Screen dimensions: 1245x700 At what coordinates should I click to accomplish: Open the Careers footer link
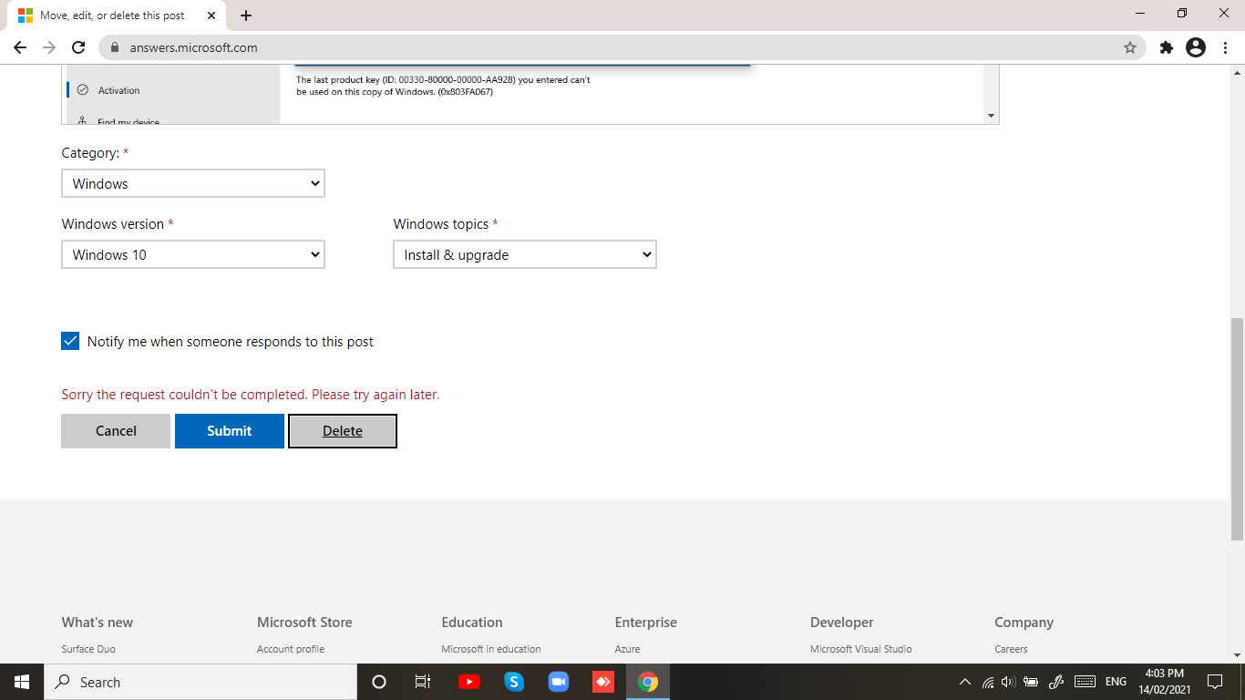point(1011,649)
